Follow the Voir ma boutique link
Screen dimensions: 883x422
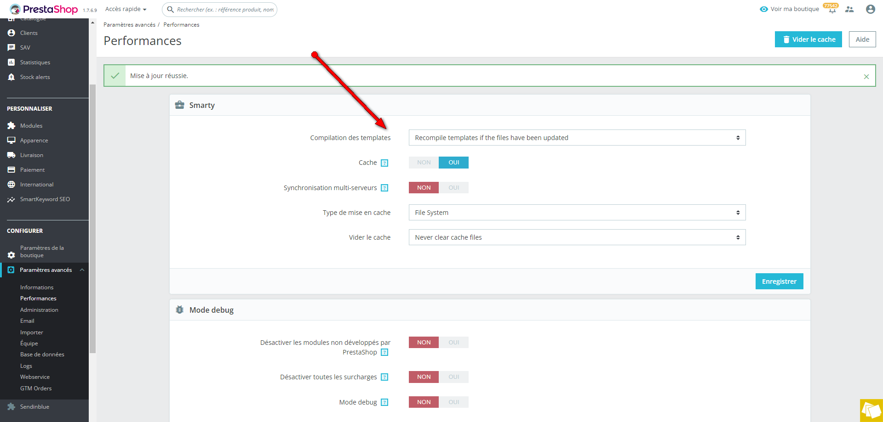[x=795, y=9]
